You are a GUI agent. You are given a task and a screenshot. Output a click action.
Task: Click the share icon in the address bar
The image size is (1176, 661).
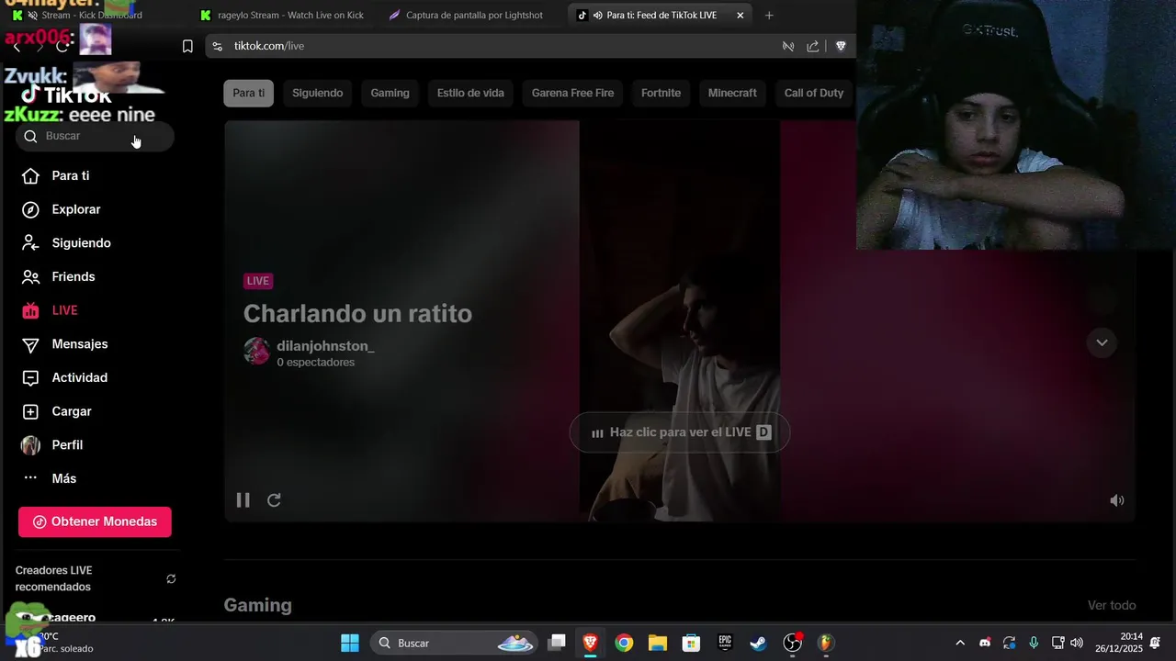[813, 46]
